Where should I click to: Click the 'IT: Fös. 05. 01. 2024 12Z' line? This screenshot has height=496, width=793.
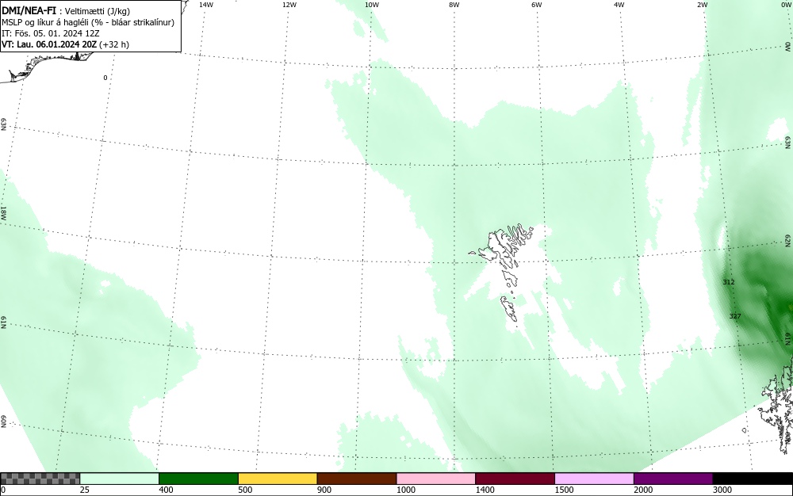51,33
